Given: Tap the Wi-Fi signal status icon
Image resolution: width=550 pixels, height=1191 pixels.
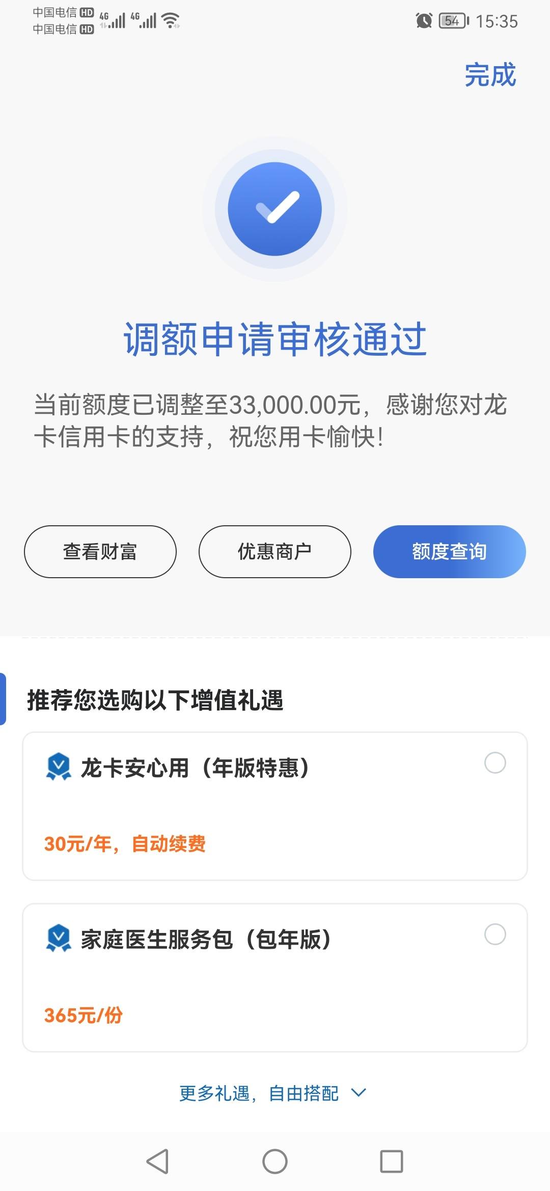Looking at the screenshot, I should coord(171,20).
